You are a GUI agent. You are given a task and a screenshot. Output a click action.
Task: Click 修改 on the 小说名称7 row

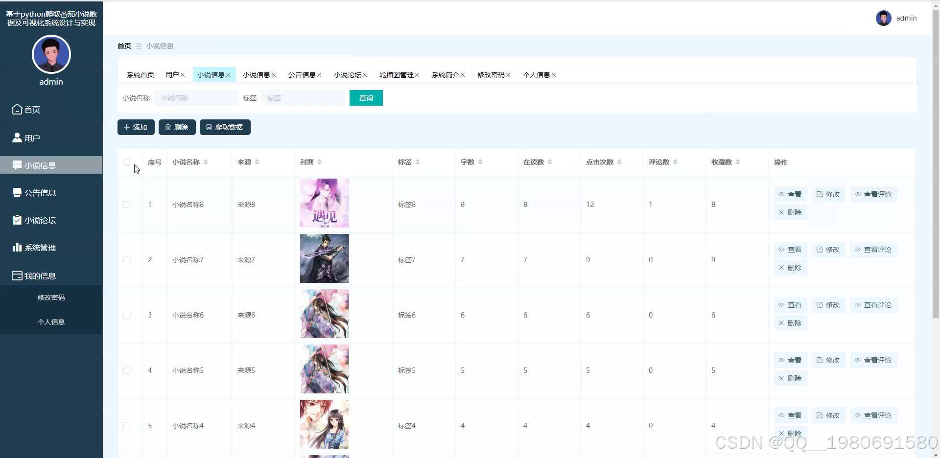[x=828, y=249]
